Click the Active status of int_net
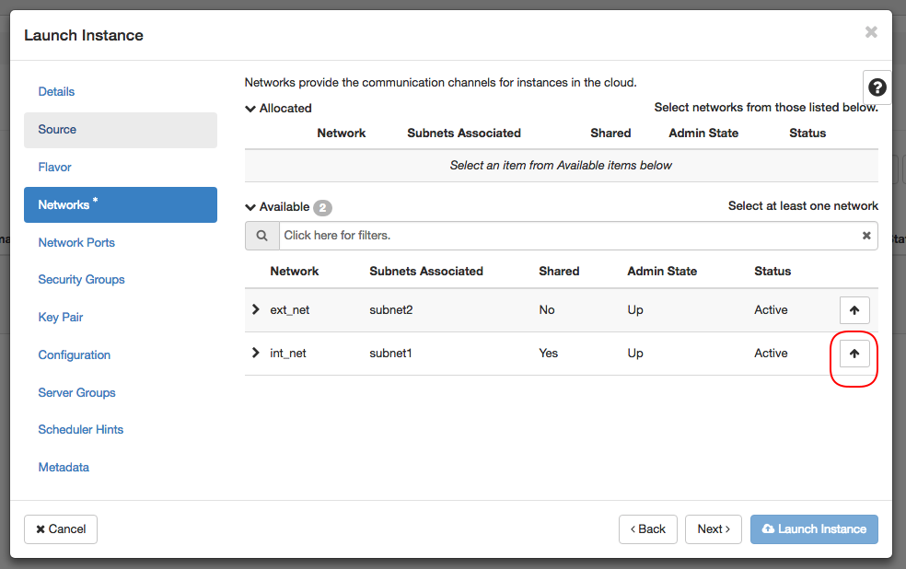Screen dimensions: 906x569 point(771,354)
